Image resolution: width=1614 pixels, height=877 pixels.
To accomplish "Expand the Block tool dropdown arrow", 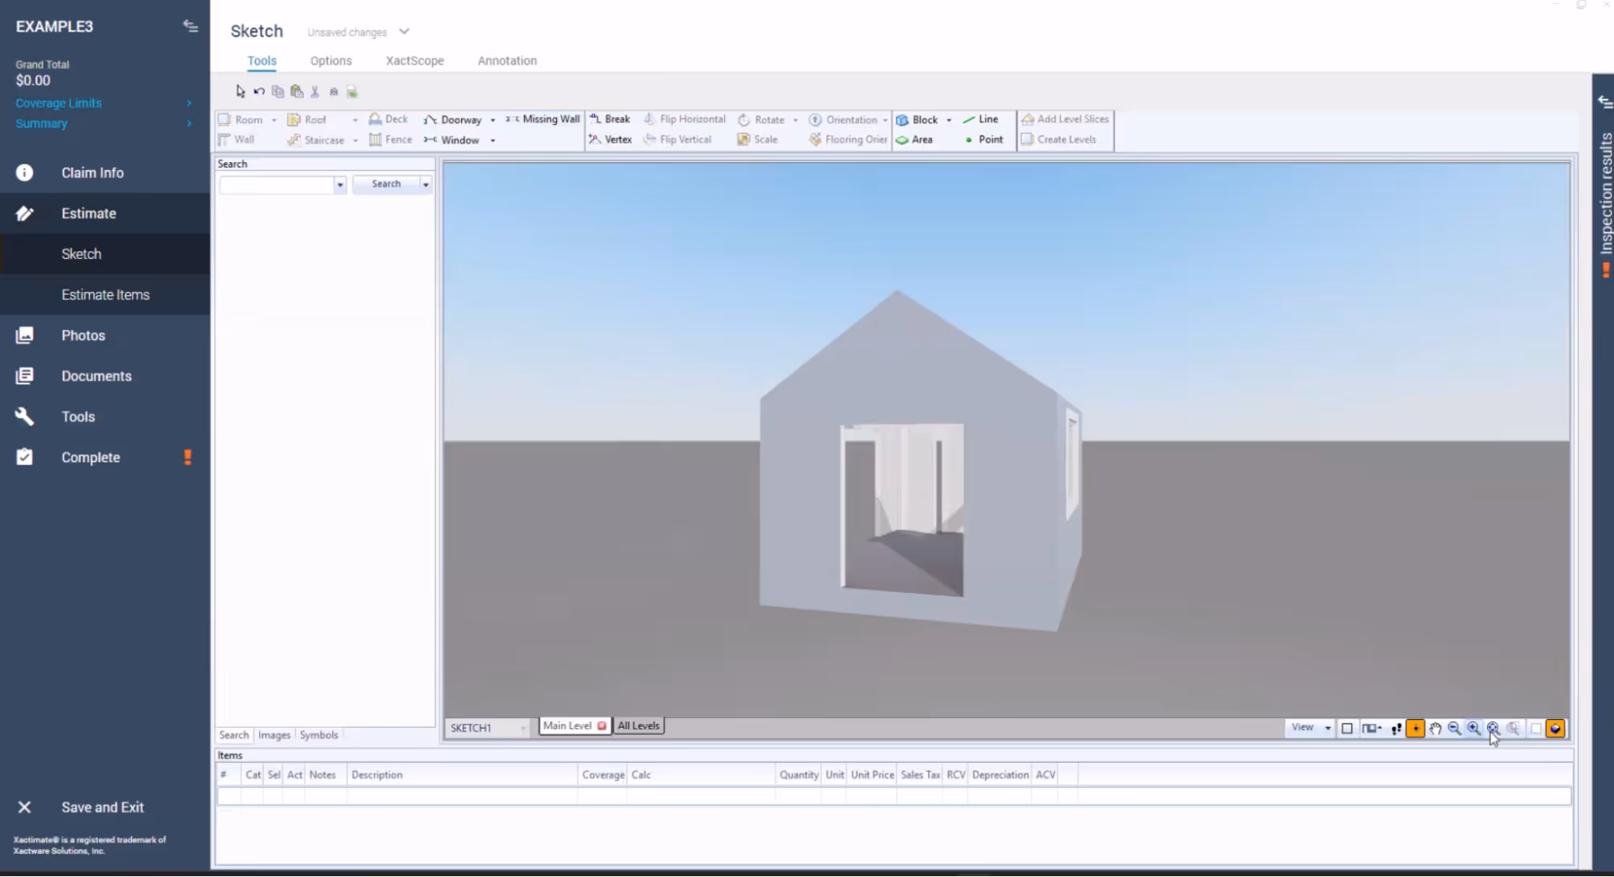I will tap(949, 120).
